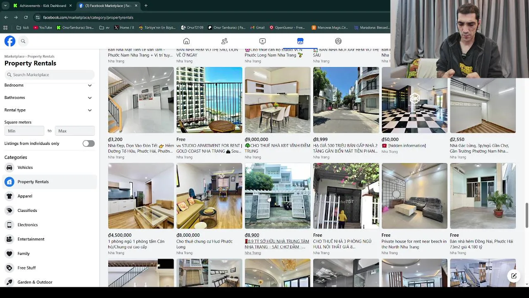Viewport: 529px width, 298px height.
Task: Open the Gmail bookmark
Action: pos(257,28)
